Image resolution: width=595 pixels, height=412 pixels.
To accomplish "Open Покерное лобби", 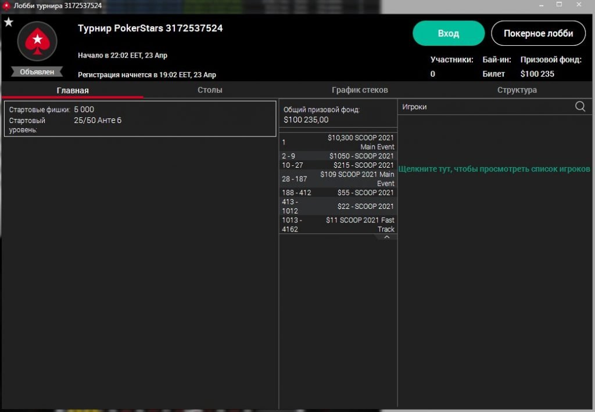I will coord(538,34).
